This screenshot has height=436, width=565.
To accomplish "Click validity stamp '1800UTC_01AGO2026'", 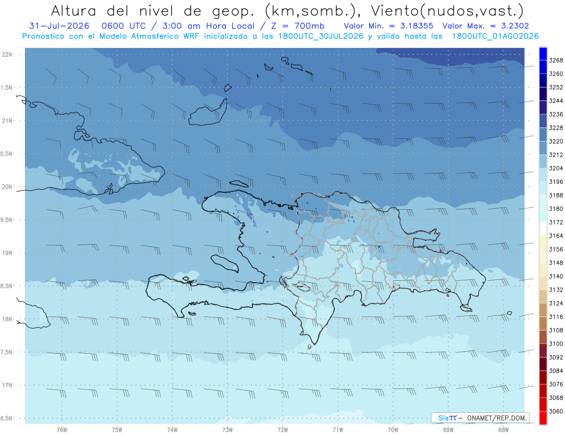I will point(495,36).
